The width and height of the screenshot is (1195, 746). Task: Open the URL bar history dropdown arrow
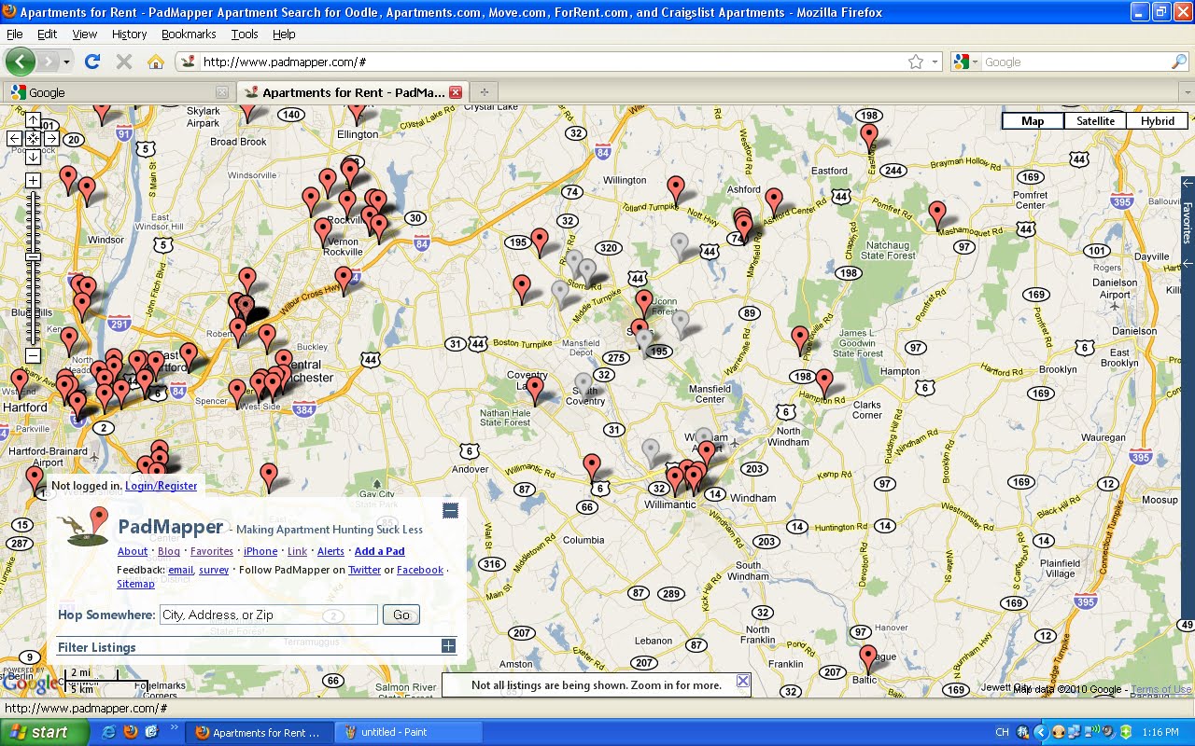(935, 62)
